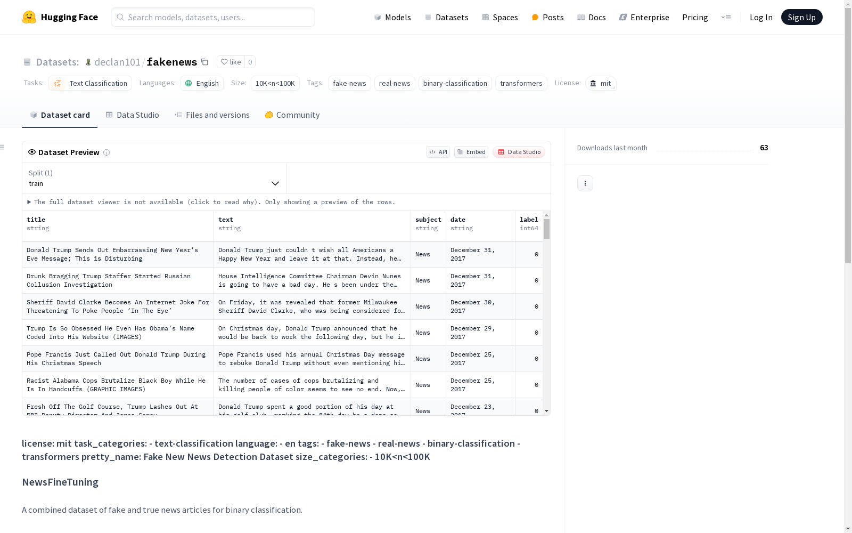Select the 'Pope Francis Just Called Out' title cell
Viewport: 852px width, 533px height.
[x=118, y=359]
